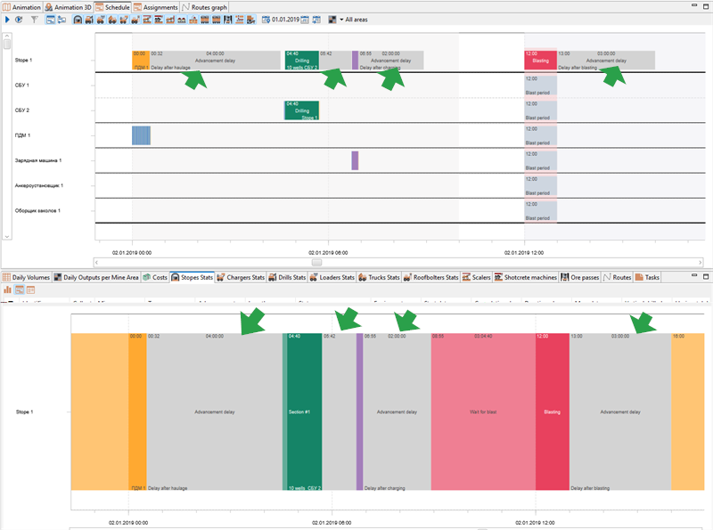Select the table view icon in Stopes Stats
713x530 pixels.
[x=30, y=290]
